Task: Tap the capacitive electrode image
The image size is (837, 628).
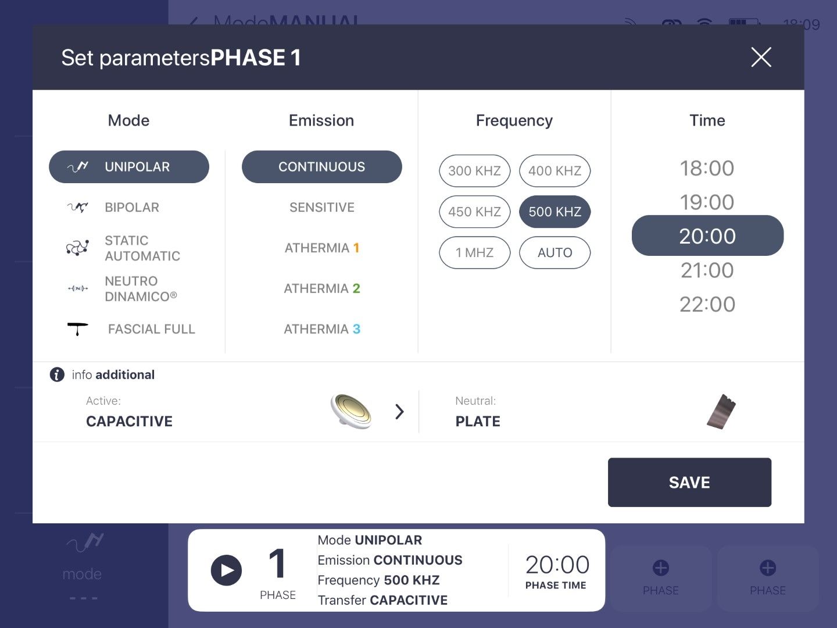Action: pos(351,411)
